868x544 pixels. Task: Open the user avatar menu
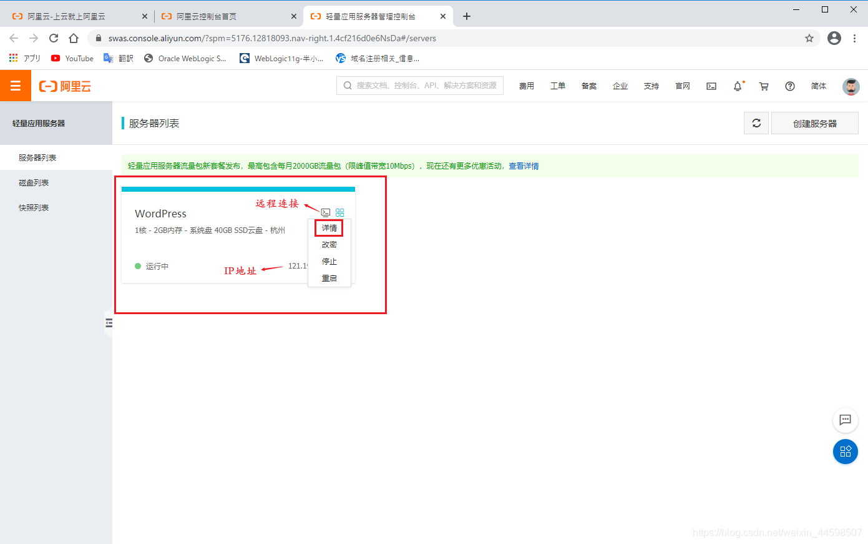pos(851,86)
